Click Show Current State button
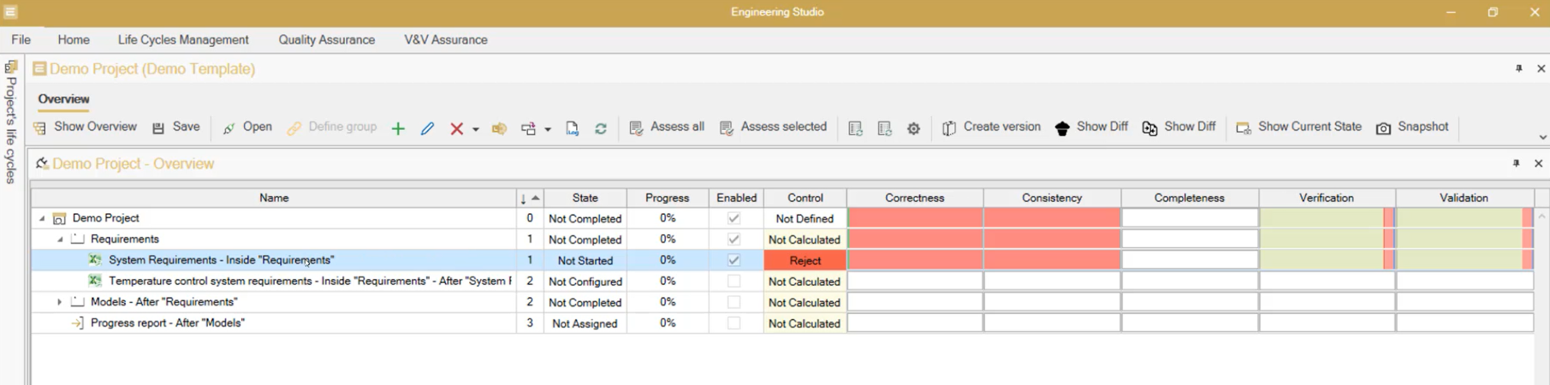Viewport: 1550px width, 385px height. tap(1298, 127)
